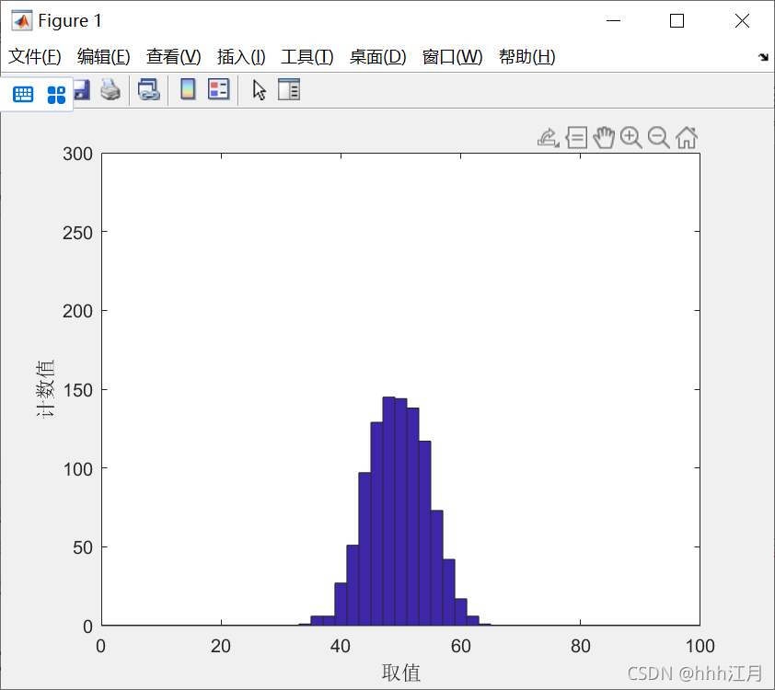Click y-axis tick label 200
Screen dimensions: 775x690
tap(77, 312)
